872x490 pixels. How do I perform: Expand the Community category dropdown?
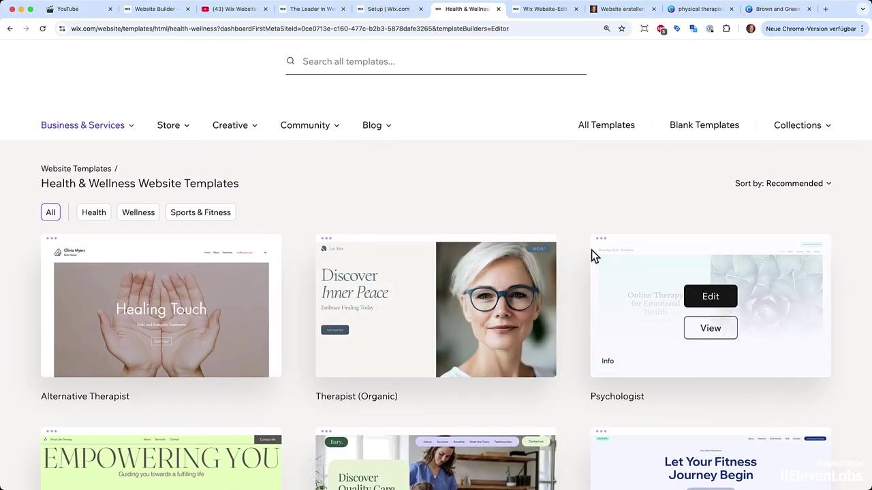[x=309, y=125]
